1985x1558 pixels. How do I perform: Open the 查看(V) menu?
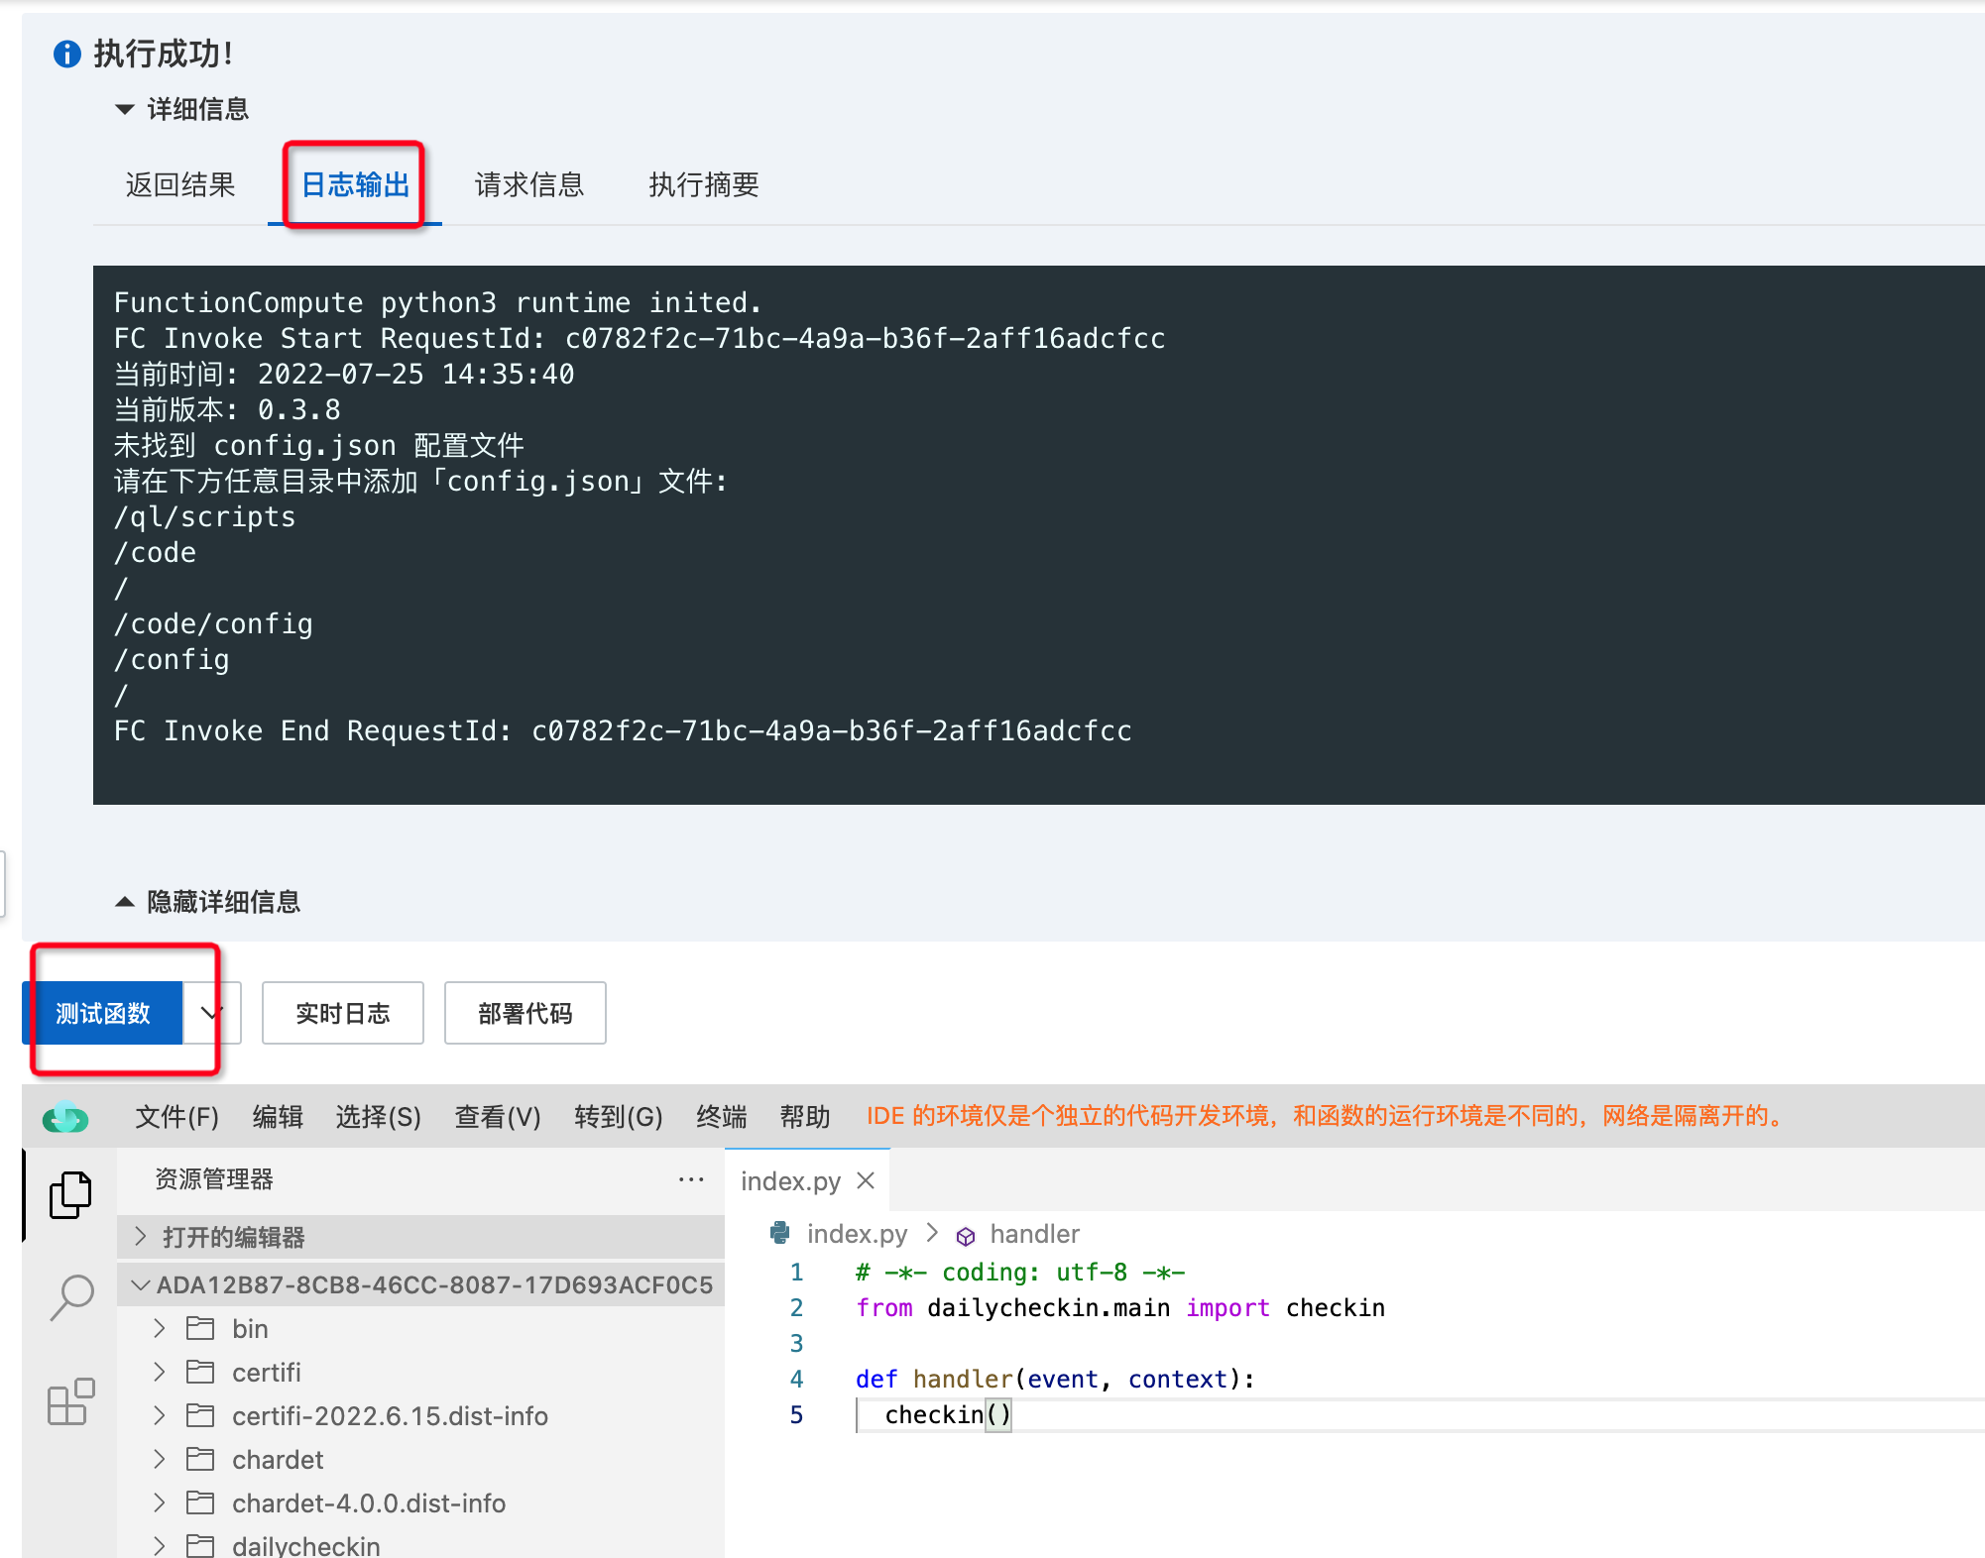click(498, 1117)
